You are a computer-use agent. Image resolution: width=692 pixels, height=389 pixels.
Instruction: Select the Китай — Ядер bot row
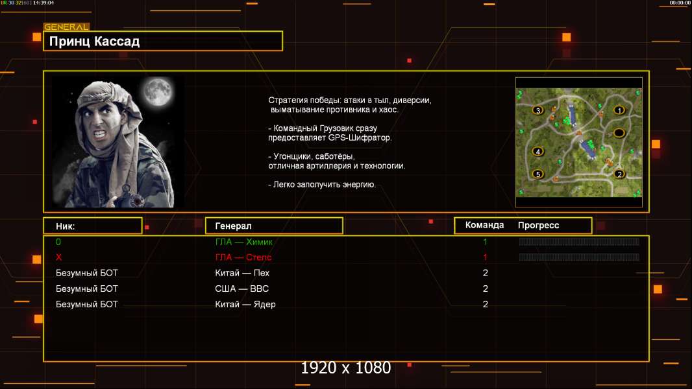tap(346, 304)
